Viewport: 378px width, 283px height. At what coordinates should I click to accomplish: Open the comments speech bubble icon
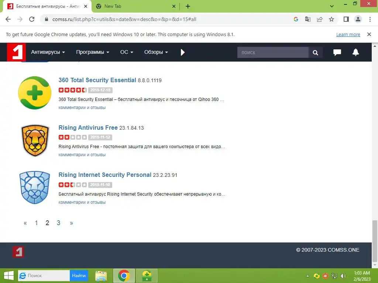[337, 52]
